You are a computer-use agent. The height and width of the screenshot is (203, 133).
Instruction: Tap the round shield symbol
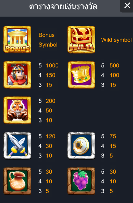81,146
